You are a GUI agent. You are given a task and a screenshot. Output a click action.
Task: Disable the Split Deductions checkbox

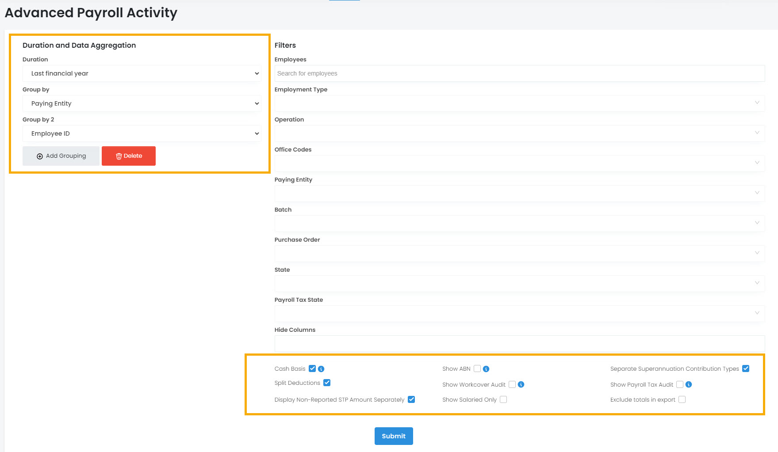327,383
